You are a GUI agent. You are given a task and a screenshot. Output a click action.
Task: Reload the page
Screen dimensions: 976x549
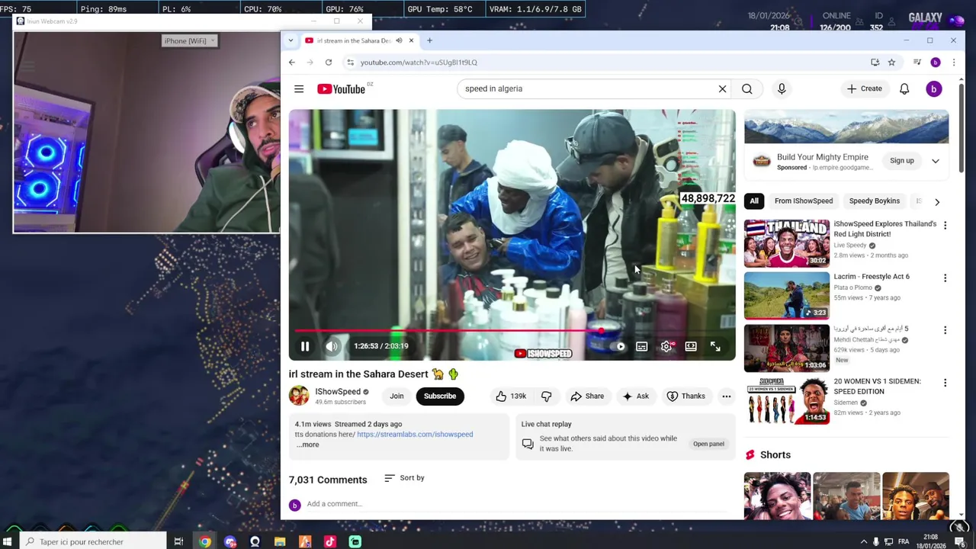click(329, 63)
